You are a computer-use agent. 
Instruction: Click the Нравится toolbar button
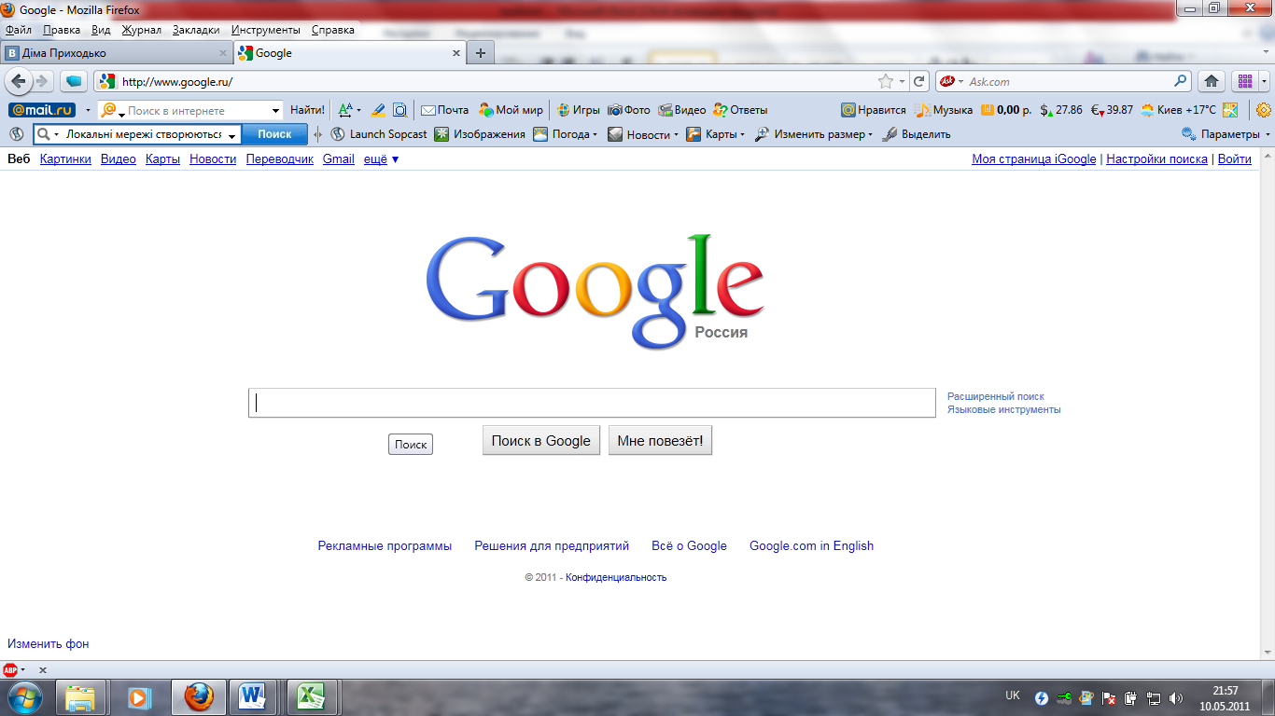874,110
